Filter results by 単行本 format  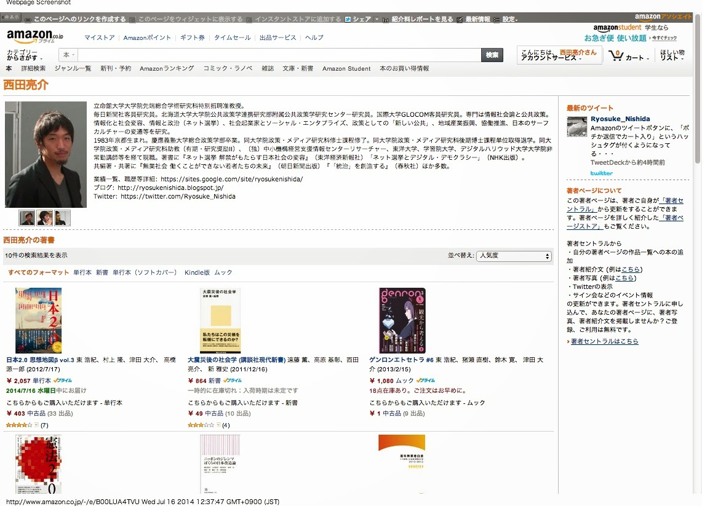pos(82,272)
